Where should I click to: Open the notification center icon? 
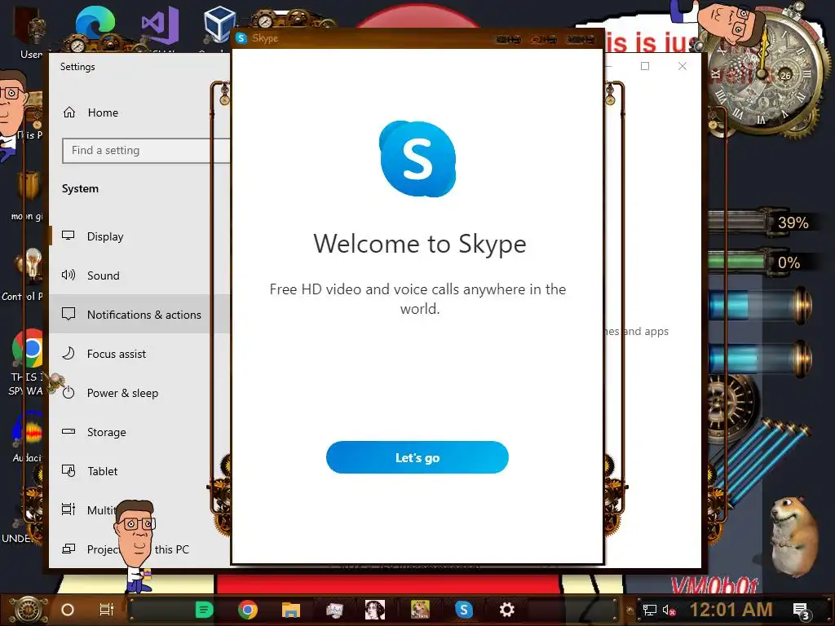(802, 611)
